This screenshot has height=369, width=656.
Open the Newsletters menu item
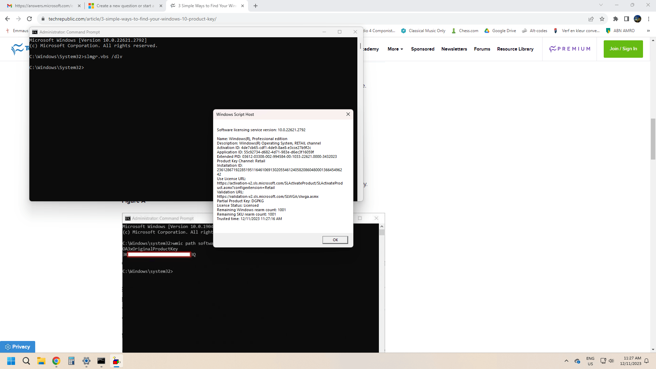click(x=454, y=49)
